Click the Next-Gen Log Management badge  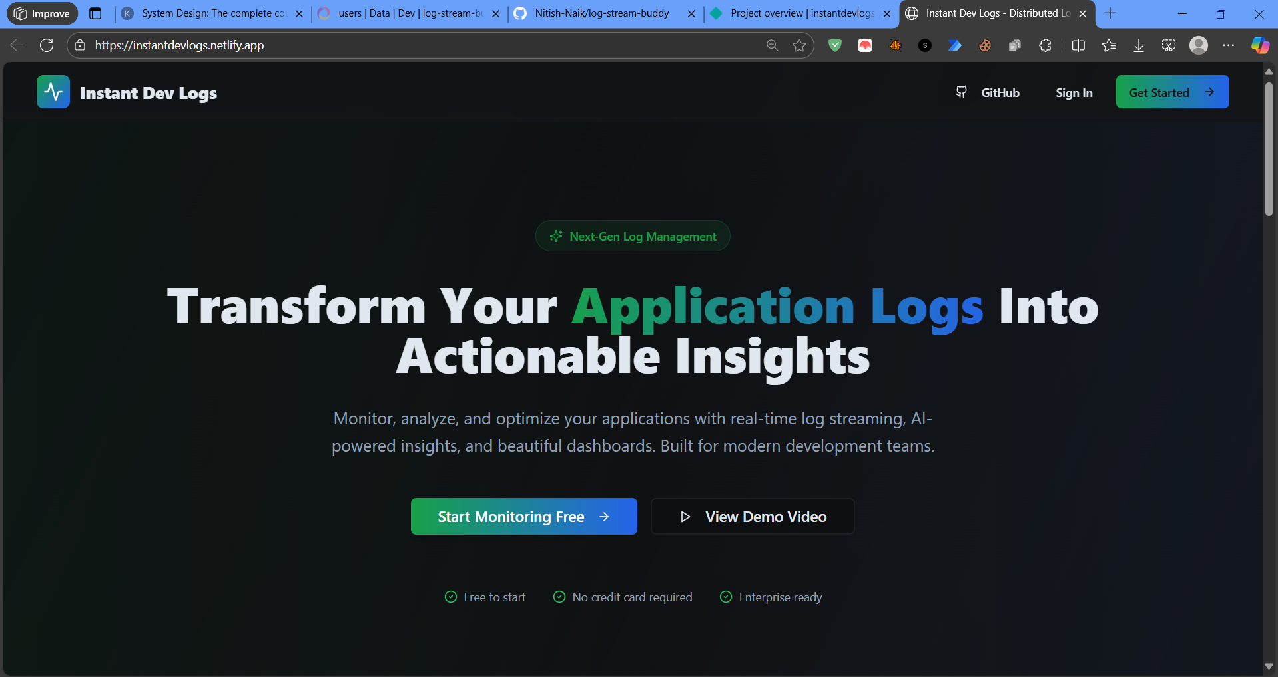click(x=633, y=236)
